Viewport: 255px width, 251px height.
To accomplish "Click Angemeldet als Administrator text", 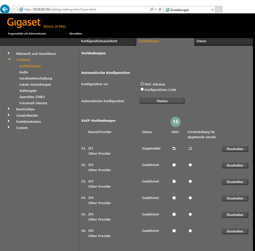I will 27,34.
